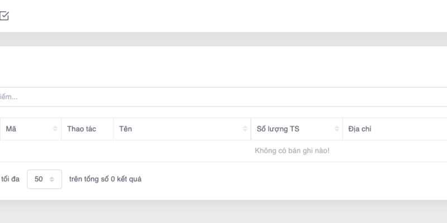The height and width of the screenshot is (223, 447).
Task: Click the sort arrows beside Mã
Action: (55, 129)
